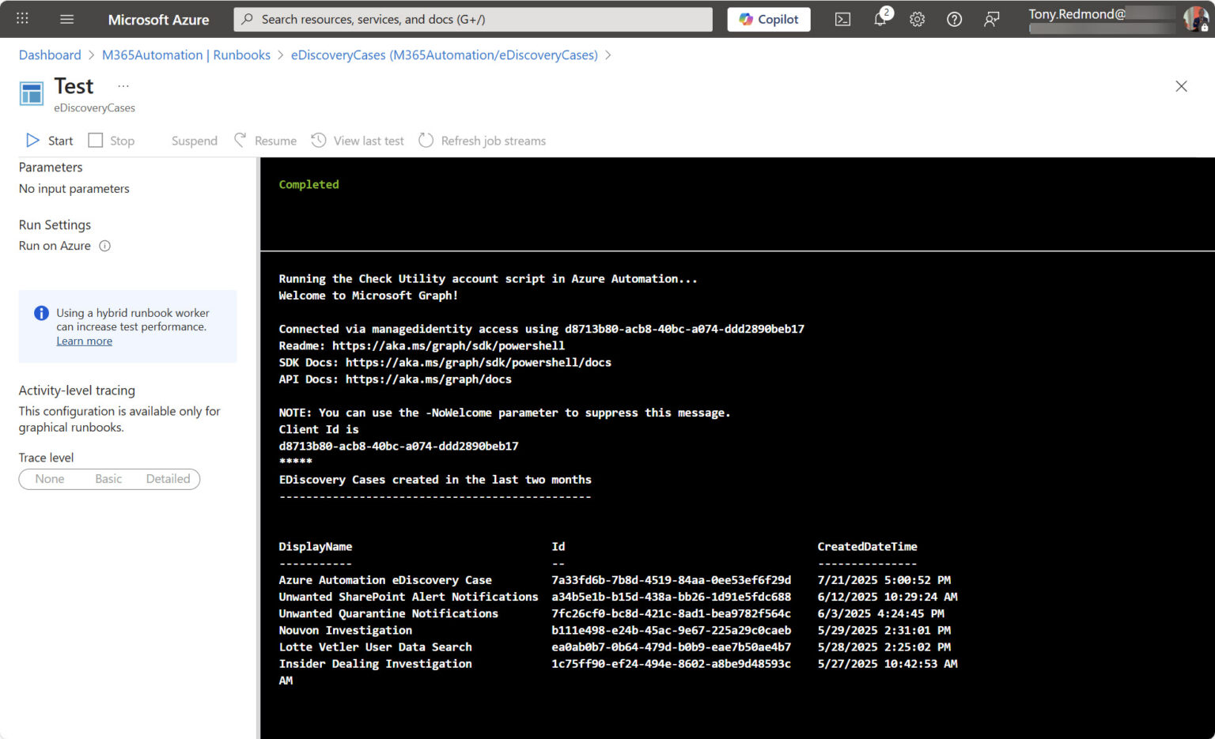
Task: Navigate to Dashboard breadcrumb
Action: 50,55
